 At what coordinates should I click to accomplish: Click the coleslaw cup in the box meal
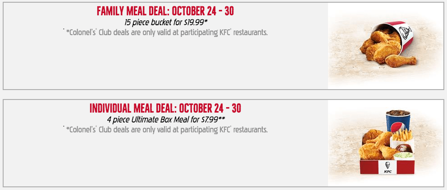tap(404, 156)
